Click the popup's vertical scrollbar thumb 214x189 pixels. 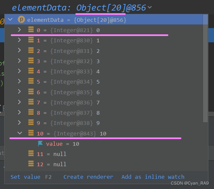(205, 68)
